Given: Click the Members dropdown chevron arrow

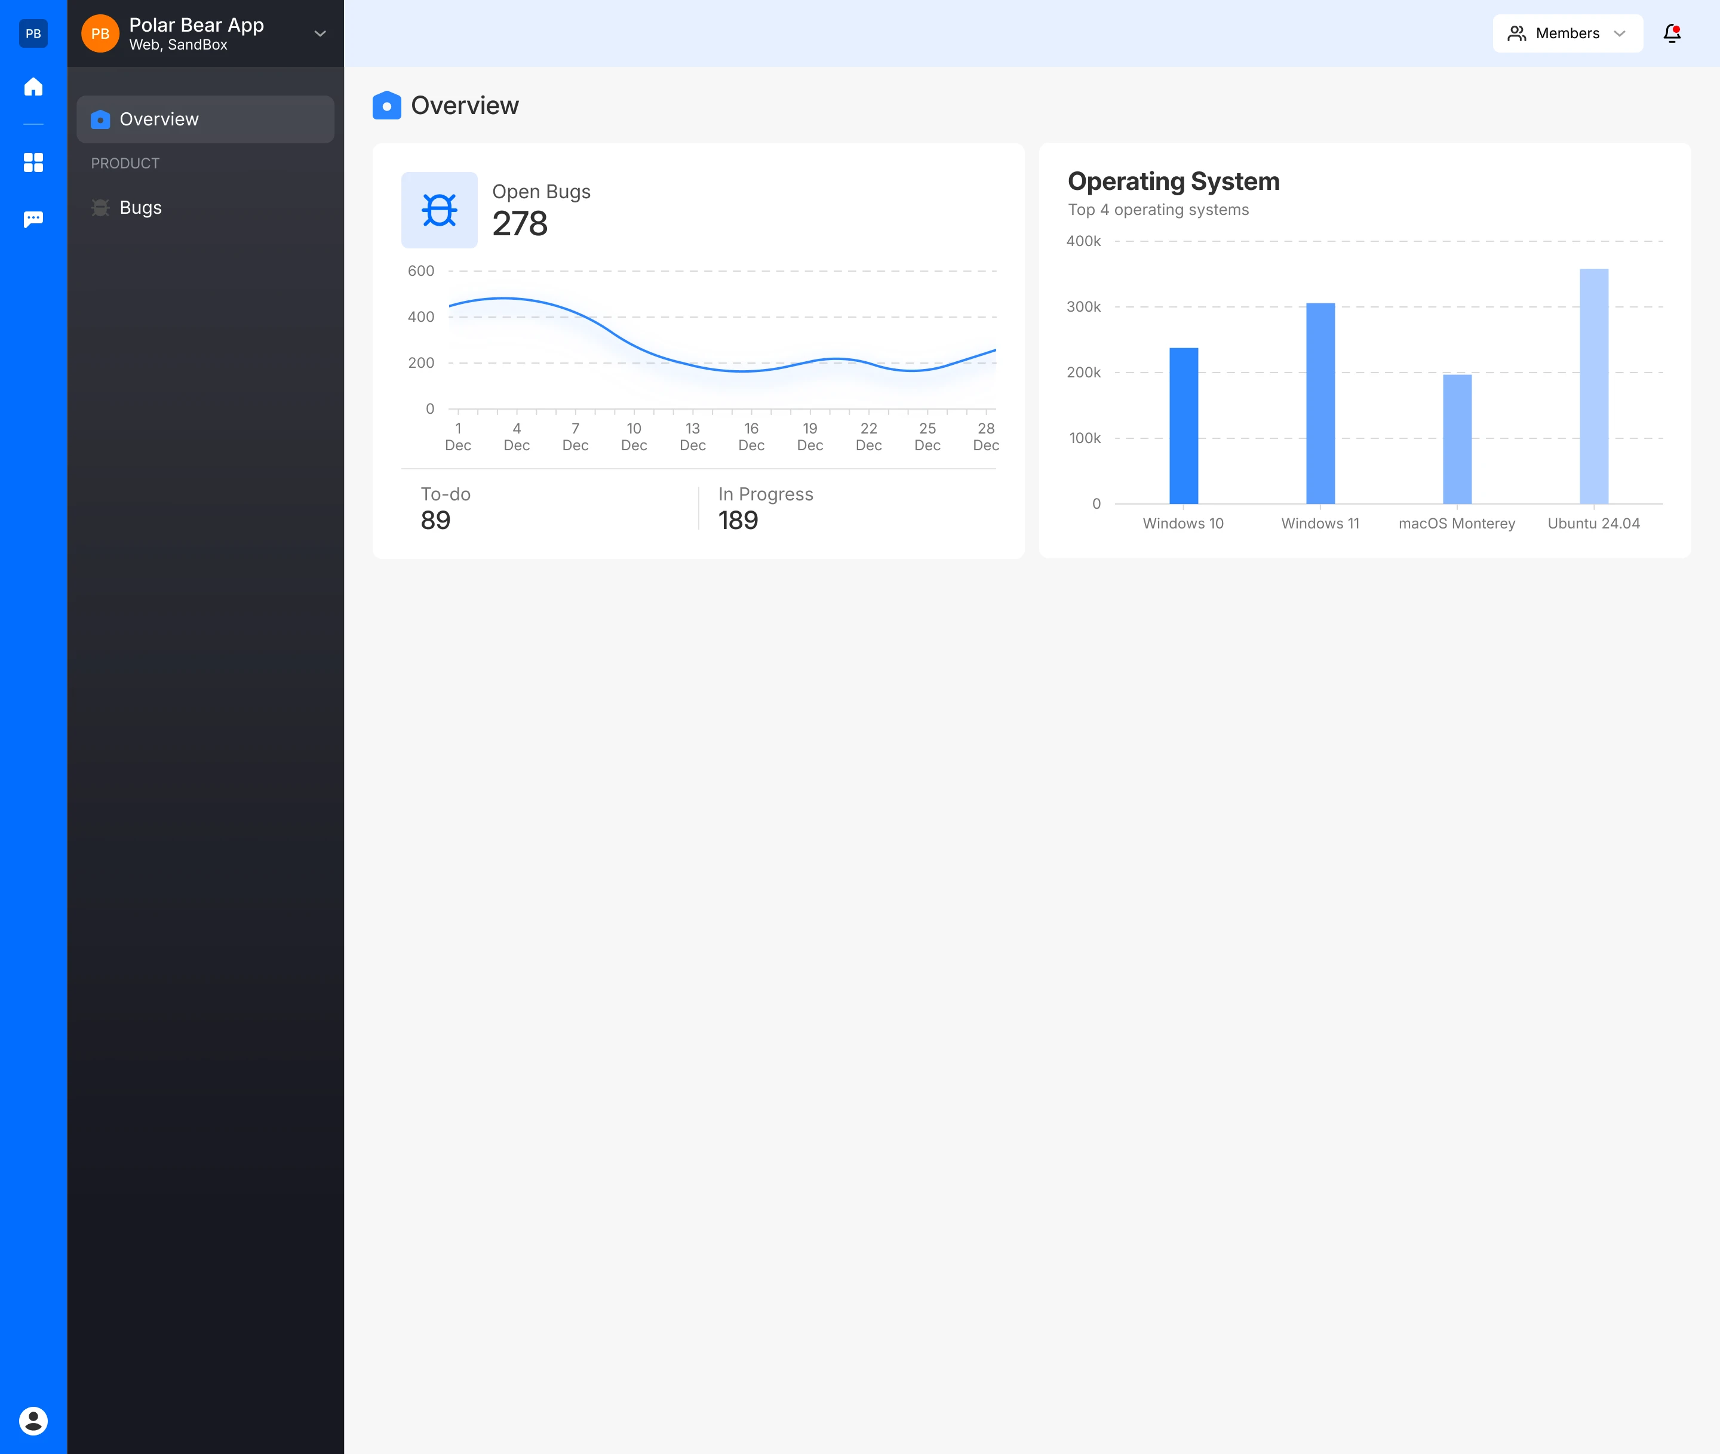Looking at the screenshot, I should click(x=1620, y=34).
